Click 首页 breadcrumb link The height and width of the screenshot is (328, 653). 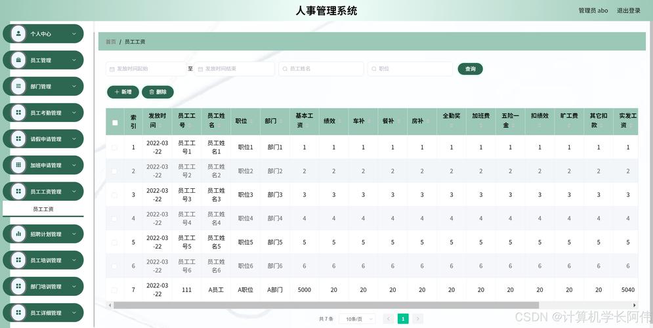111,41
